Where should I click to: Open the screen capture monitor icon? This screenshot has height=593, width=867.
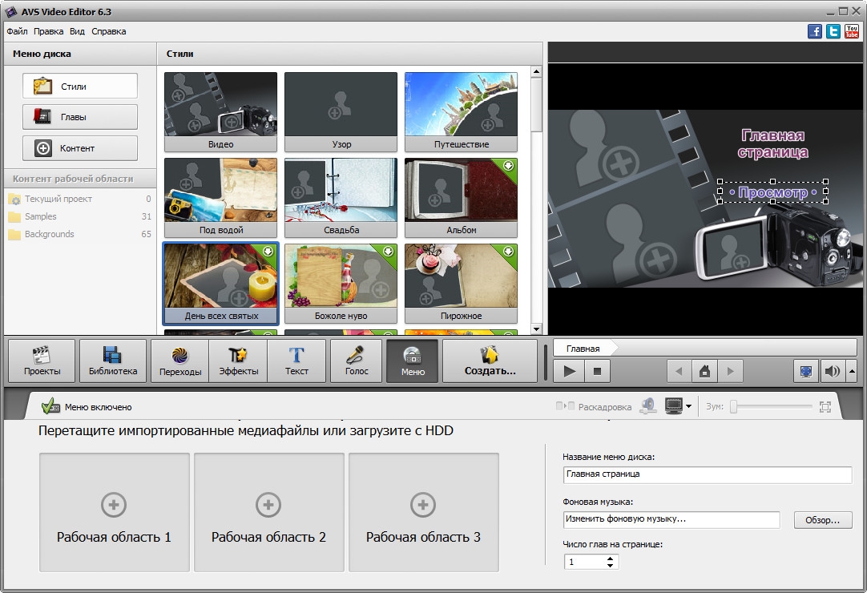pos(673,406)
